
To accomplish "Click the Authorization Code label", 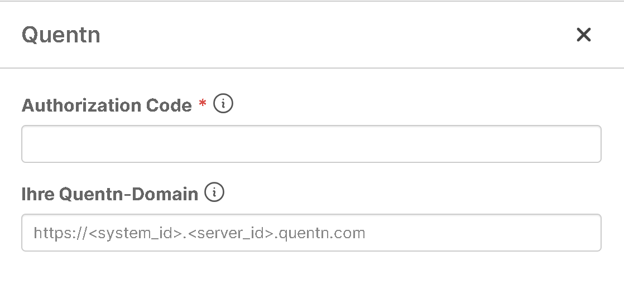I will pyautogui.click(x=107, y=105).
